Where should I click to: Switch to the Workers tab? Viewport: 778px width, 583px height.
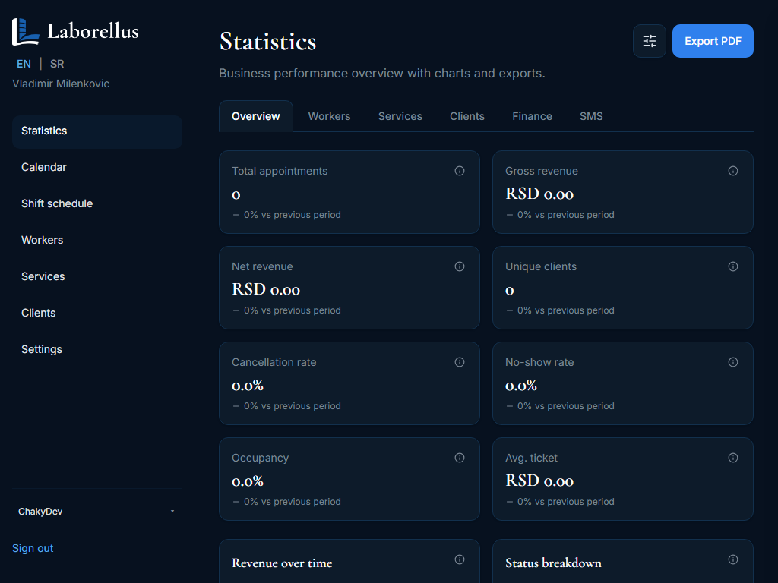click(x=330, y=116)
